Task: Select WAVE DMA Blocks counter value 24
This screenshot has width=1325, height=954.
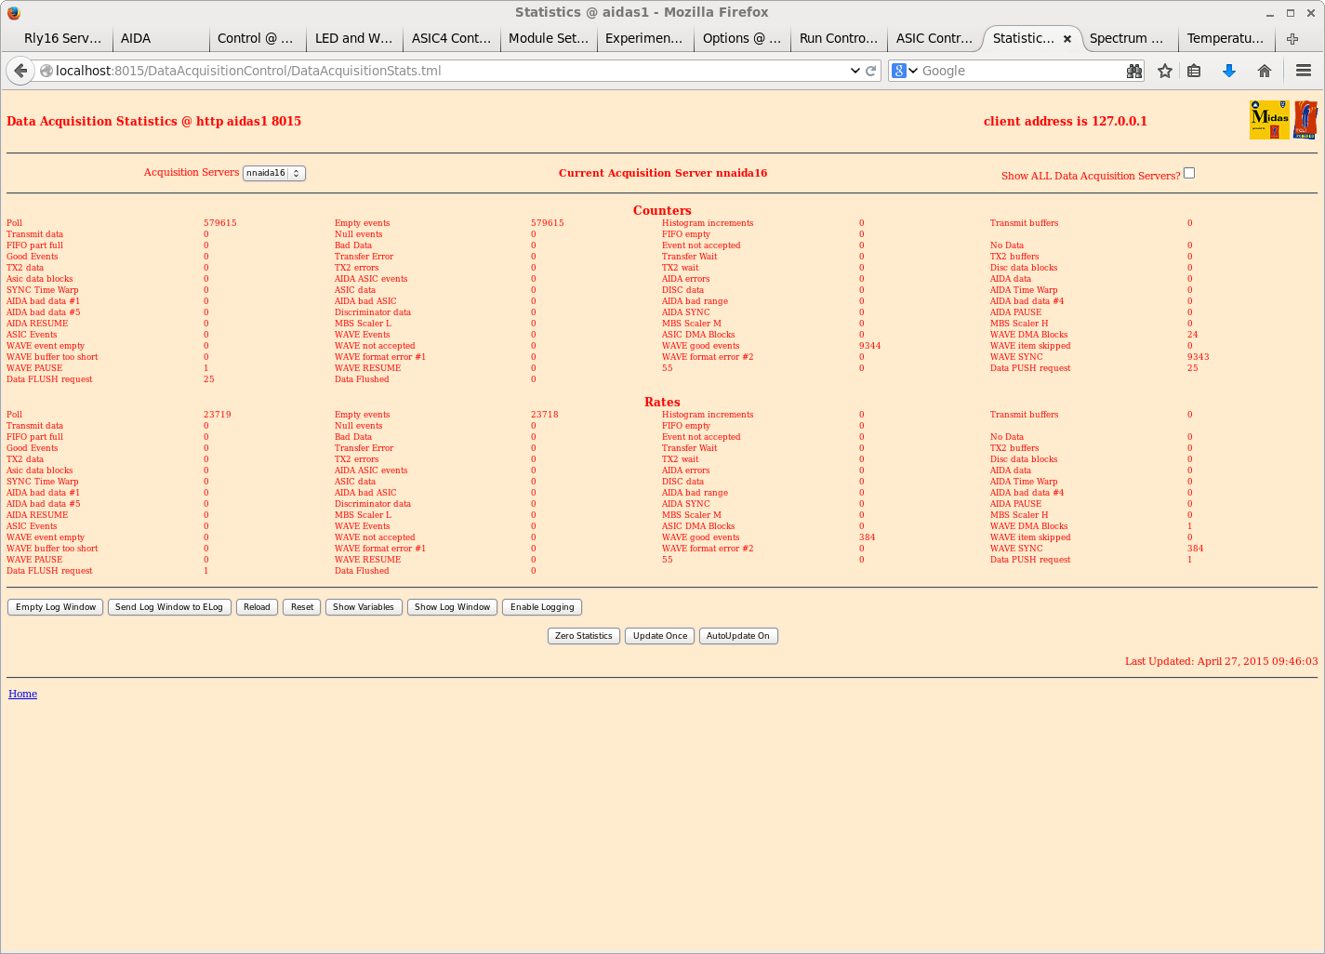Action: pyautogui.click(x=1193, y=335)
